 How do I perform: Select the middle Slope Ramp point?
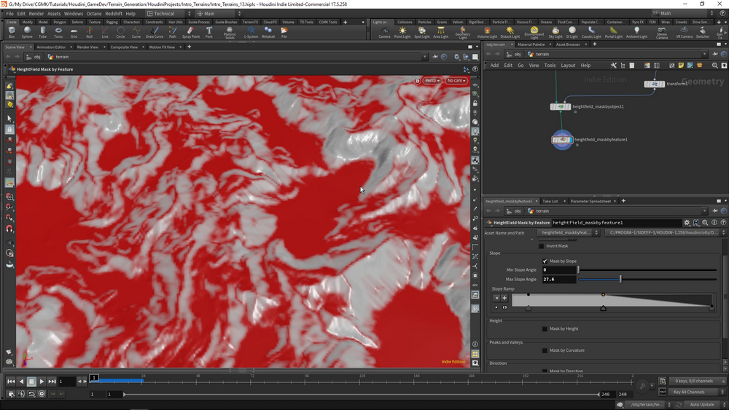tap(603, 308)
